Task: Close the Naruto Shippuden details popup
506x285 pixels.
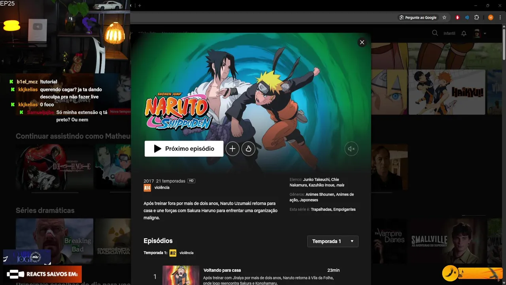Action: (x=362, y=42)
